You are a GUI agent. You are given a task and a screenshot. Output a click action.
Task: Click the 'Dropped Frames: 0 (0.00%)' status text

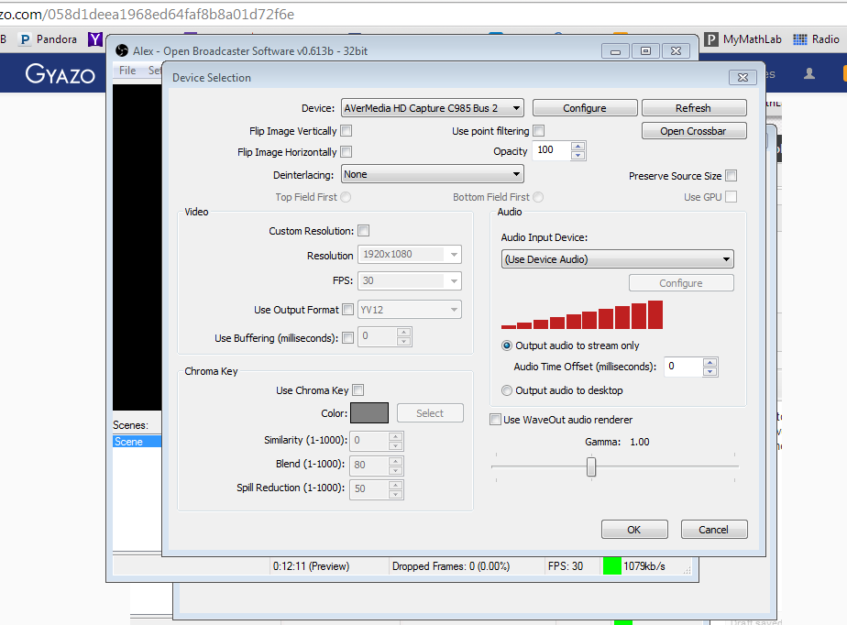pyautogui.click(x=451, y=566)
